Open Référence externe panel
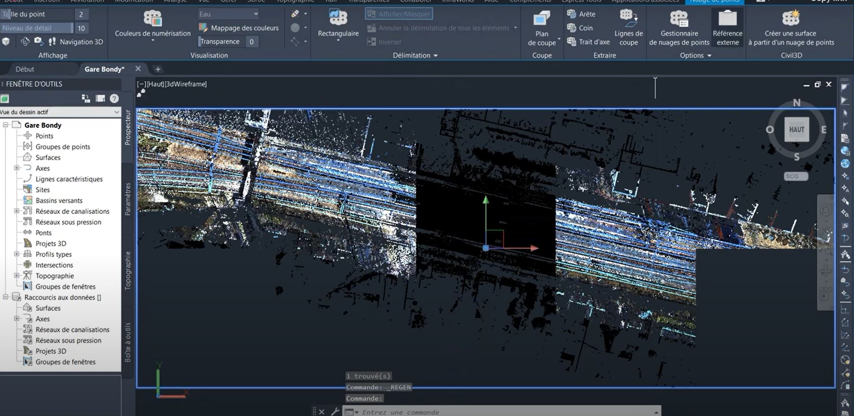 (727, 28)
